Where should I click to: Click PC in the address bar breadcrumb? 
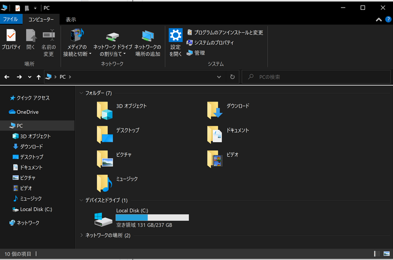click(62, 77)
